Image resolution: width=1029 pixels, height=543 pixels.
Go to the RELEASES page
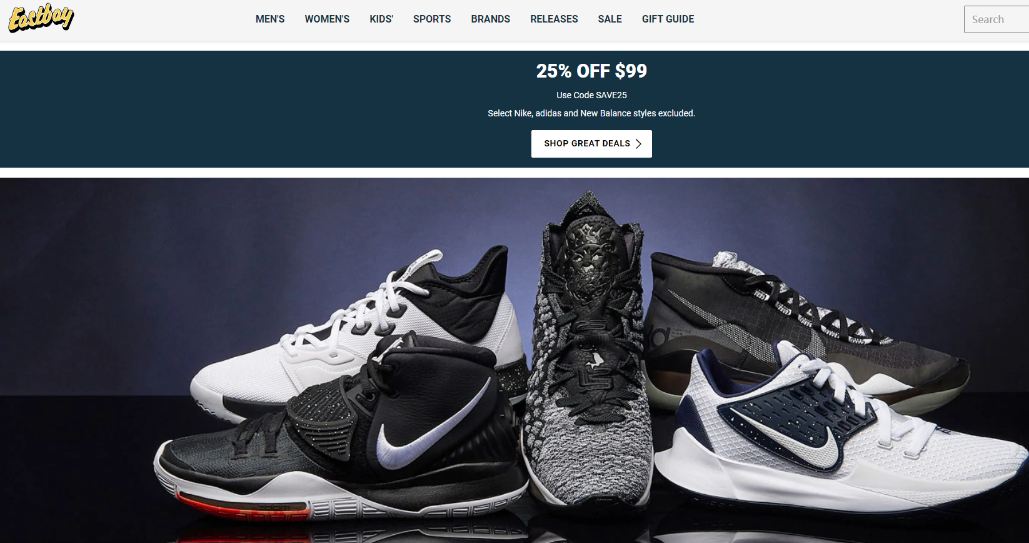tap(554, 19)
